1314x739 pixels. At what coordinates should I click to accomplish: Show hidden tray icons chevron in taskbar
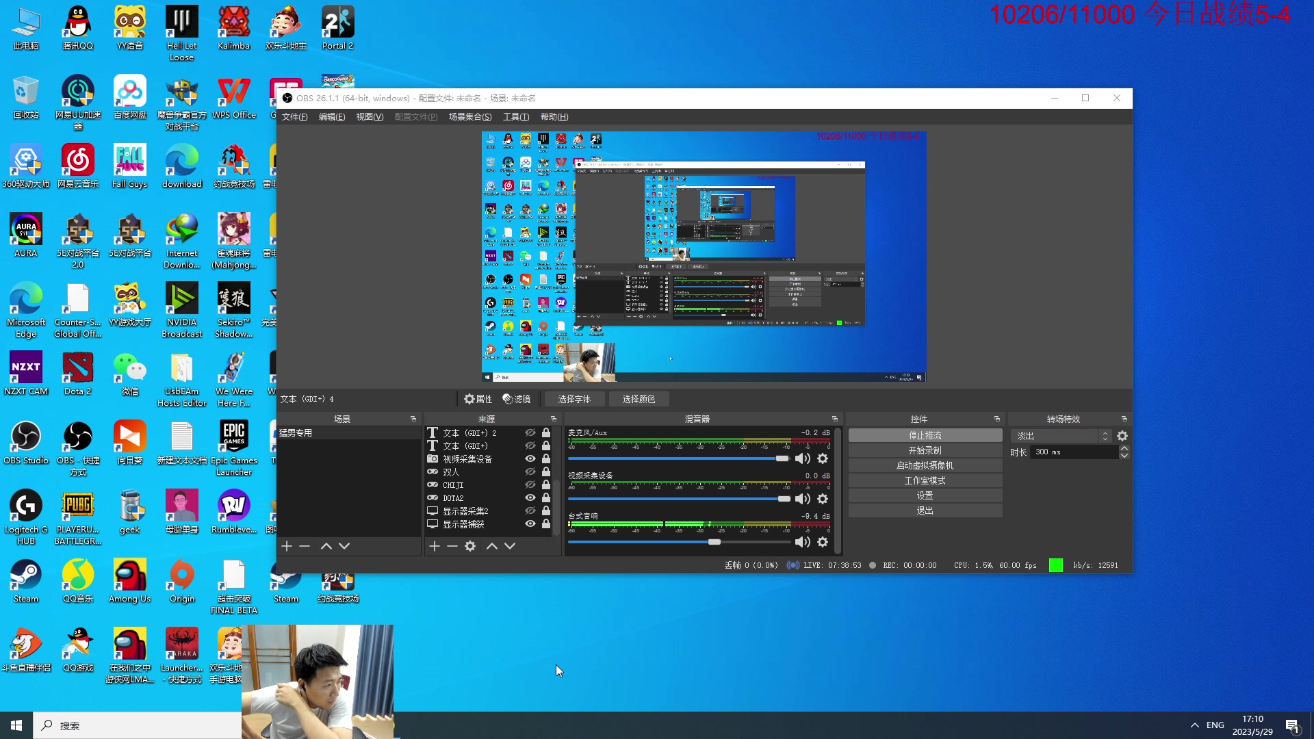1195,725
